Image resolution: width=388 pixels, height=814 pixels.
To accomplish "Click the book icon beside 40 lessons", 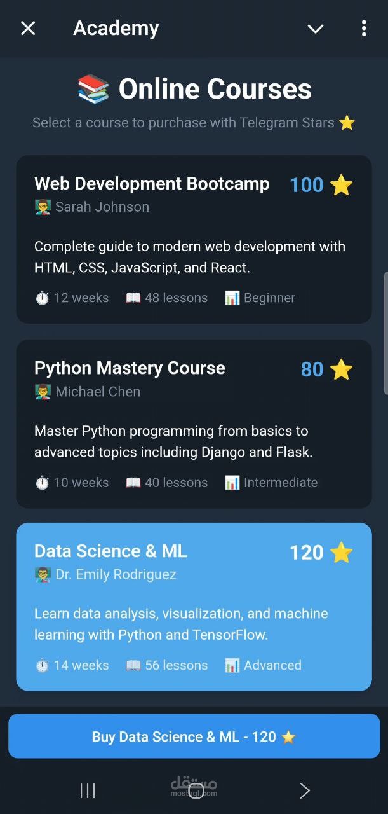I will pos(133,483).
